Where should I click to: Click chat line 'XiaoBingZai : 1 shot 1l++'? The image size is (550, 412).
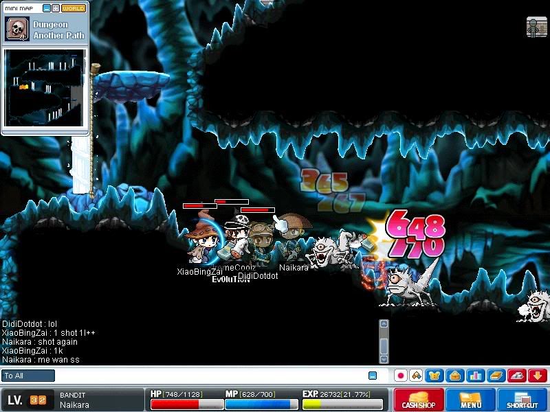[48, 333]
